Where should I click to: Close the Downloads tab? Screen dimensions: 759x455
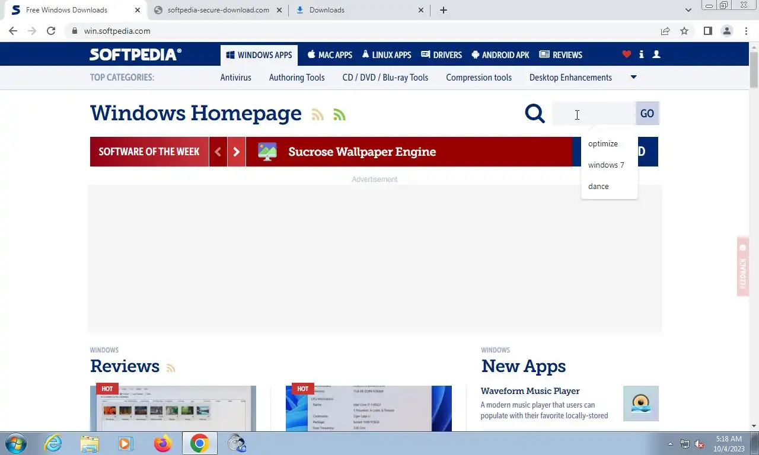click(421, 10)
